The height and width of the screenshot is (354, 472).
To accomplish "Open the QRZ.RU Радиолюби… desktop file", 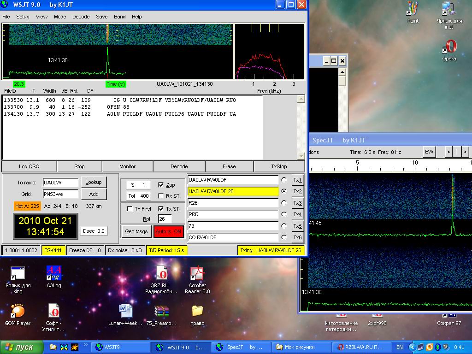I will coord(161,280).
